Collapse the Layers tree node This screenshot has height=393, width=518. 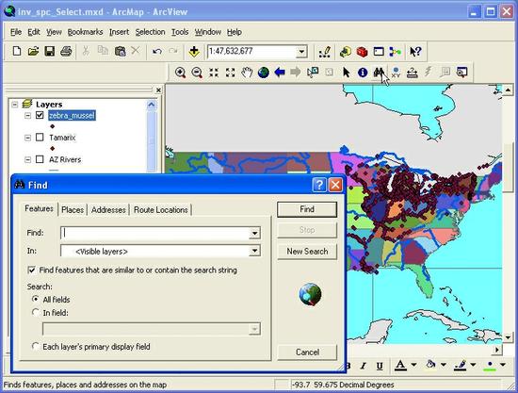click(14, 105)
